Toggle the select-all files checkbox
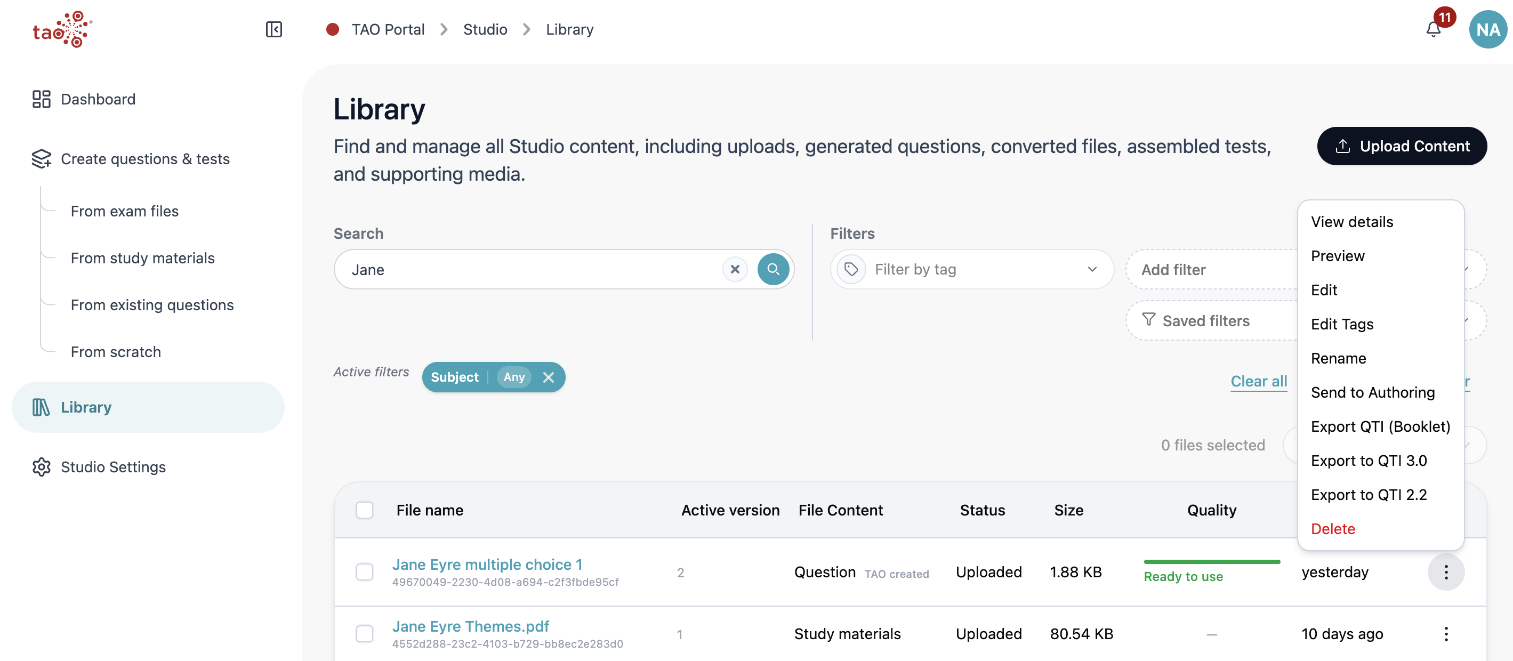Viewport: 1513px width, 661px height. (x=365, y=510)
